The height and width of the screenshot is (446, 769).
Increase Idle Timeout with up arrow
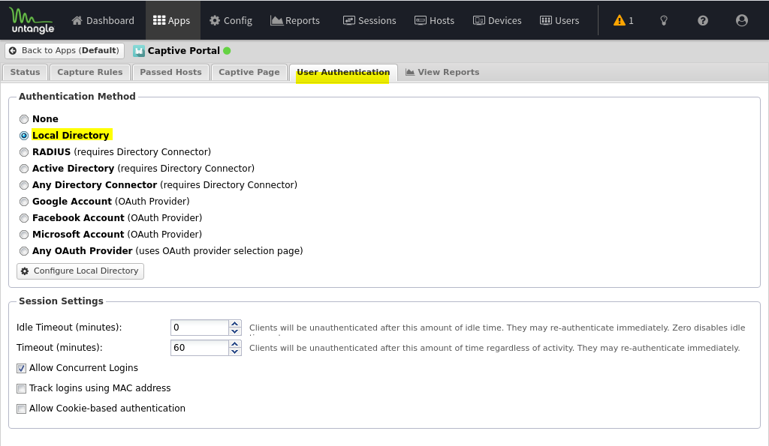click(x=235, y=324)
